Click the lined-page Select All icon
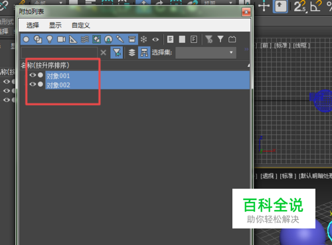The image size is (332, 245). 170,40
